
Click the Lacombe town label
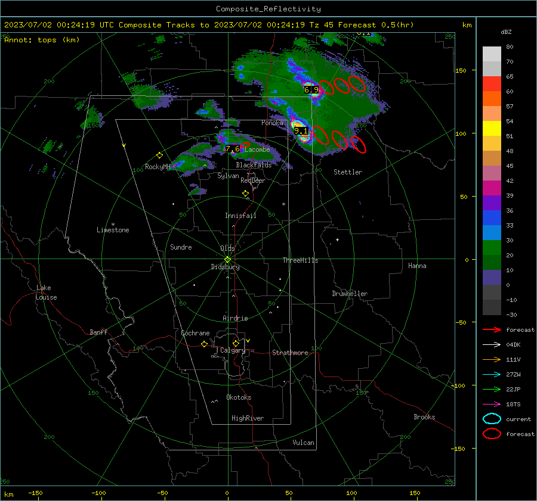pyautogui.click(x=257, y=150)
